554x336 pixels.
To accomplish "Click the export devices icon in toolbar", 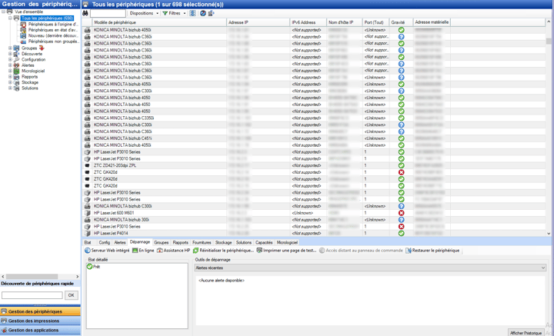I will [212, 13].
